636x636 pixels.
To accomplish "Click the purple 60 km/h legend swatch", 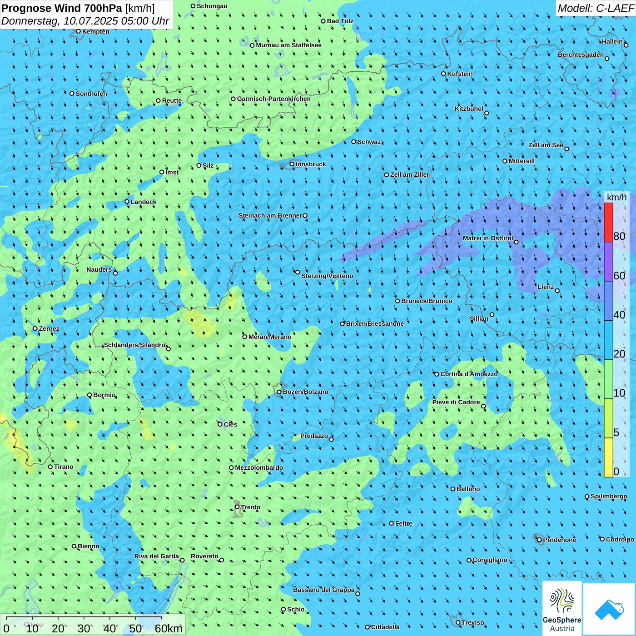I will (x=608, y=262).
